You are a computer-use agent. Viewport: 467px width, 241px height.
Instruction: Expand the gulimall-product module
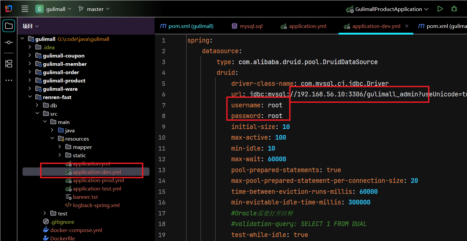pyautogui.click(x=30, y=80)
